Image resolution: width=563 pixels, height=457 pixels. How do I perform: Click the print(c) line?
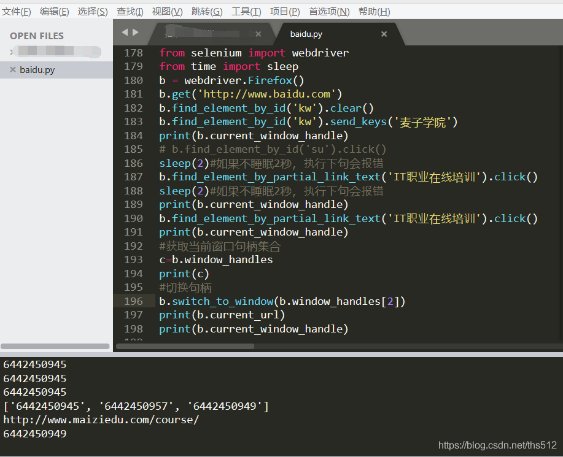pyautogui.click(x=184, y=274)
